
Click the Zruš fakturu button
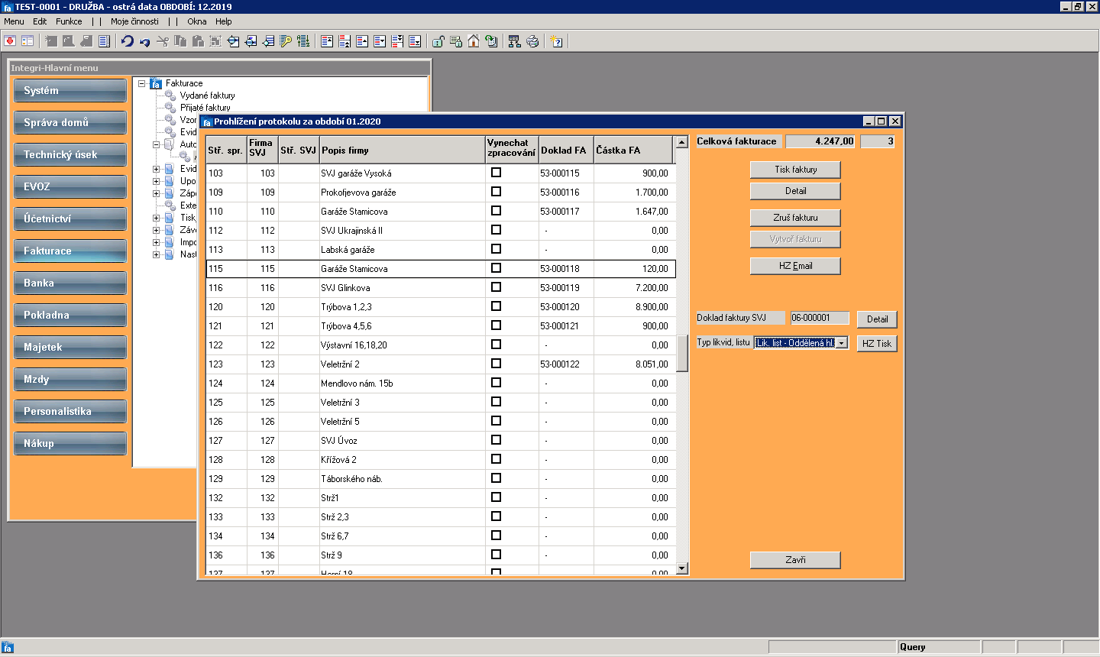pyautogui.click(x=795, y=218)
